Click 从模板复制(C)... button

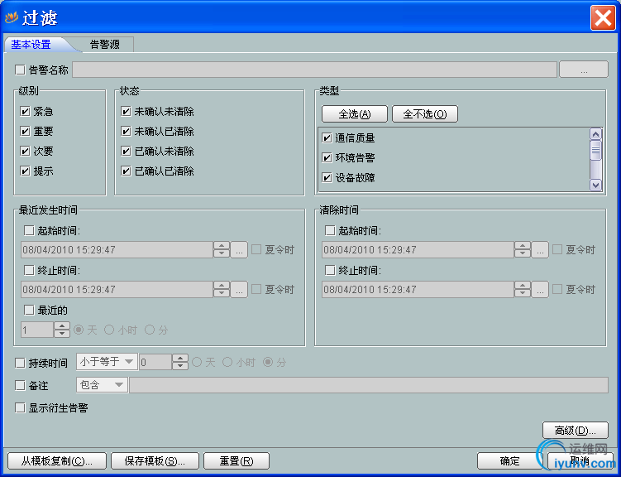[57, 460]
